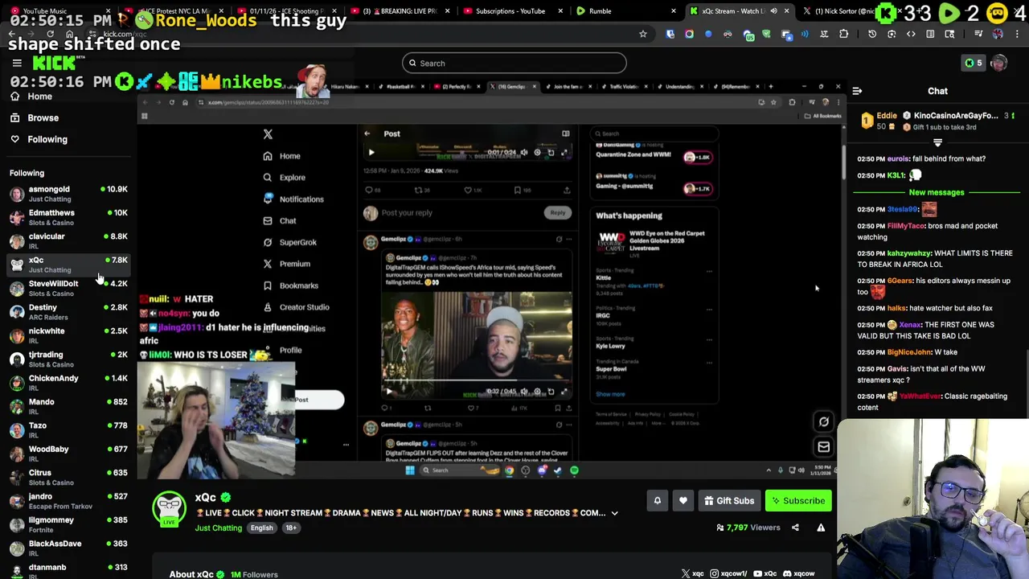Screen dimensions: 1029x579
Task: Click the X logo in streamed window
Action: [268, 134]
